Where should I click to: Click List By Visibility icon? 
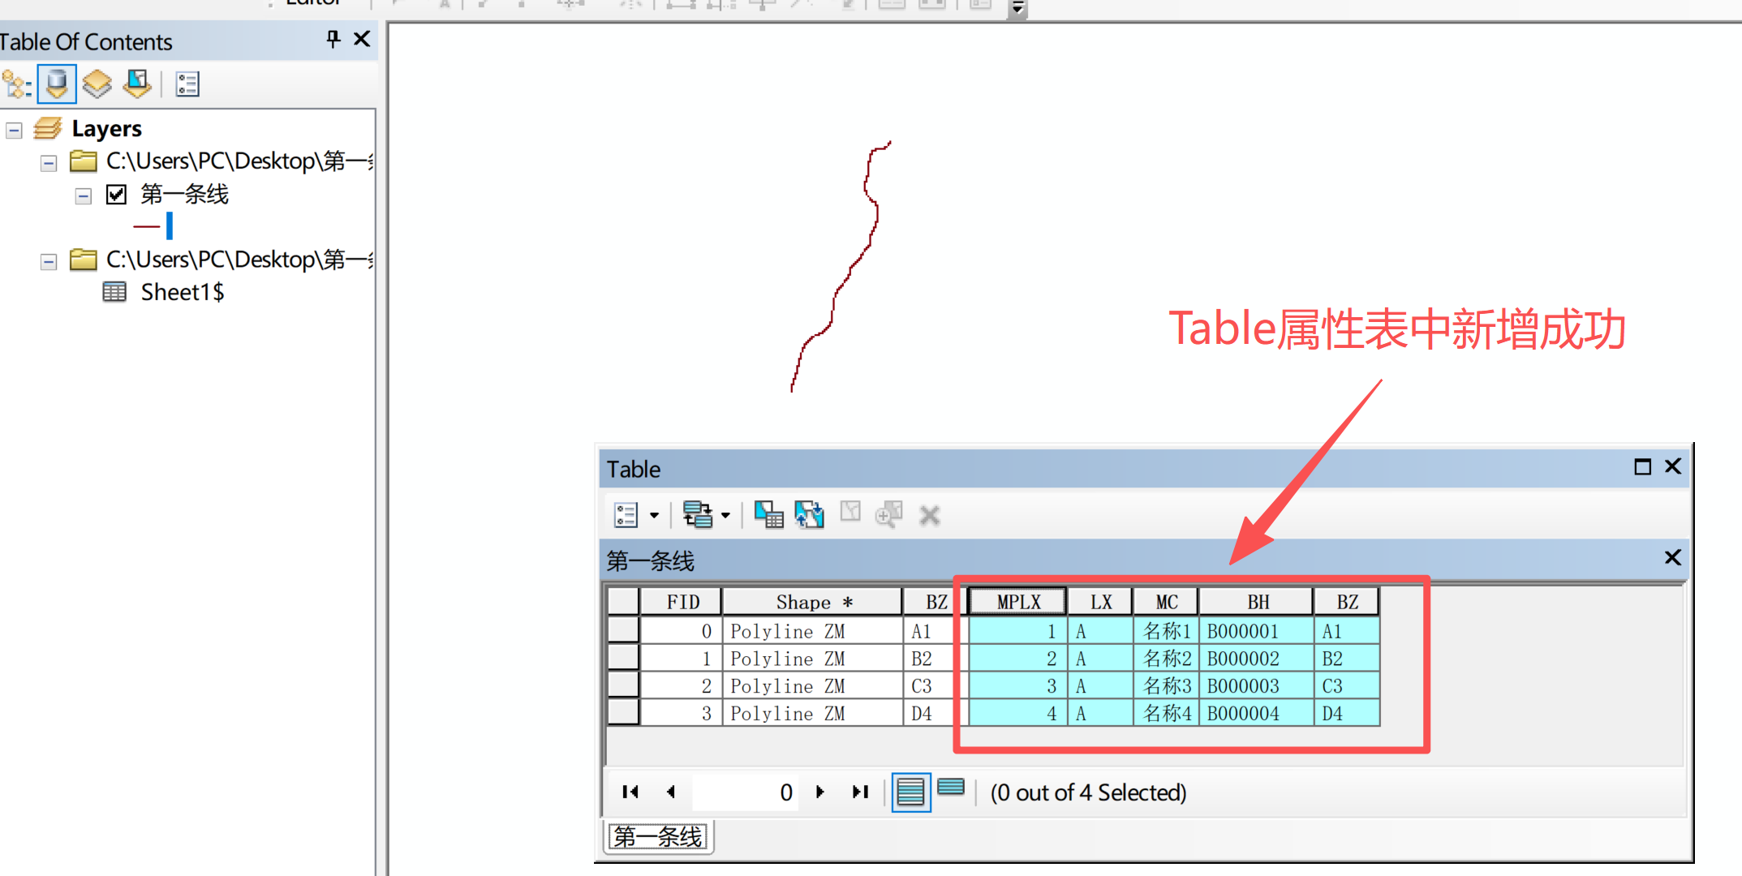click(97, 84)
